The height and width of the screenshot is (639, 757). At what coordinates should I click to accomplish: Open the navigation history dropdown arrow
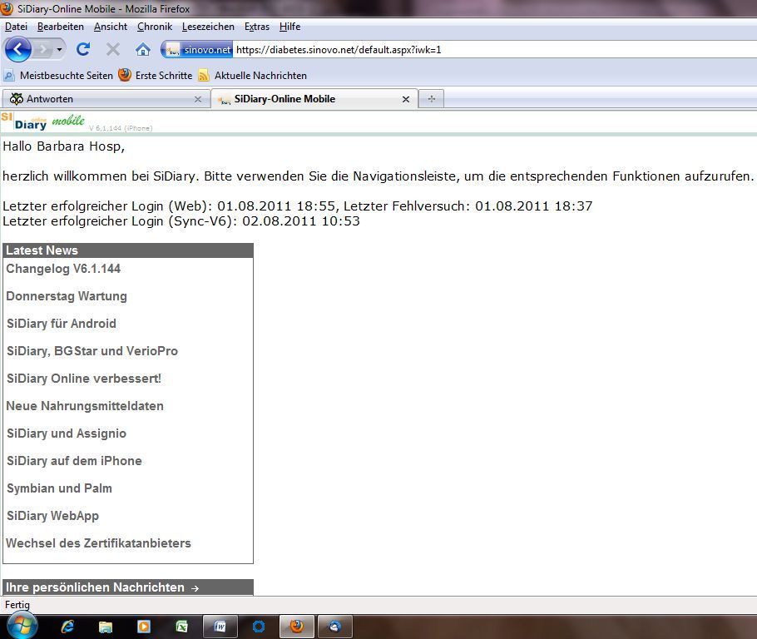pyautogui.click(x=59, y=49)
